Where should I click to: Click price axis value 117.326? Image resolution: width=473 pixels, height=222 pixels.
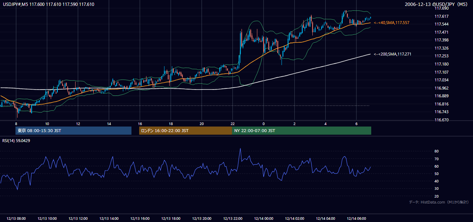point(442,48)
